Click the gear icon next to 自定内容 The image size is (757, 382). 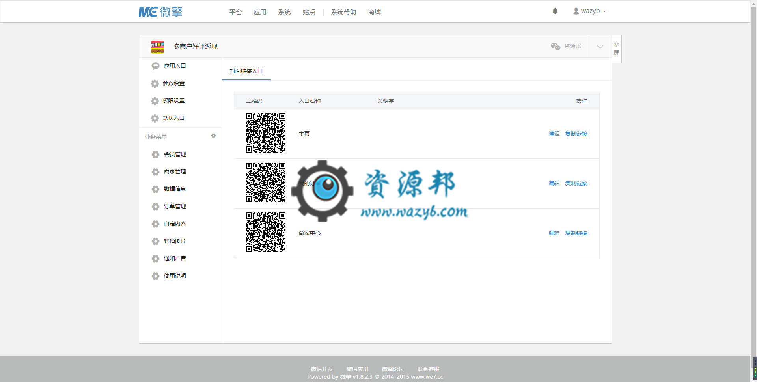pos(155,224)
